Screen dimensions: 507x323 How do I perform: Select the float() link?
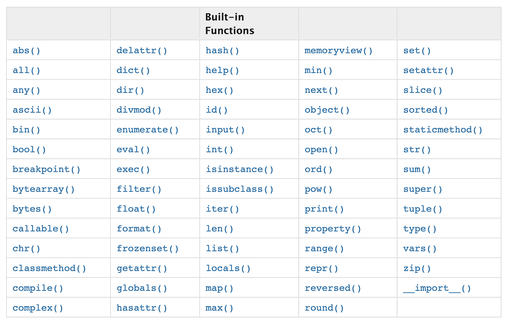point(136,209)
